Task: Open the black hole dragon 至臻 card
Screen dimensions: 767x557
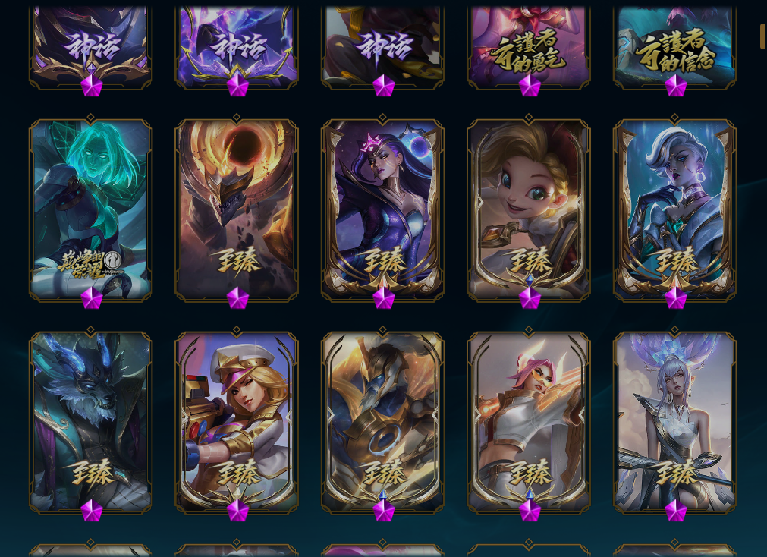Action: click(237, 209)
